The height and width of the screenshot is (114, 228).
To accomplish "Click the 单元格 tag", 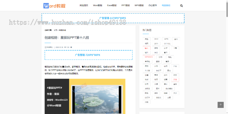I will click(147, 62).
